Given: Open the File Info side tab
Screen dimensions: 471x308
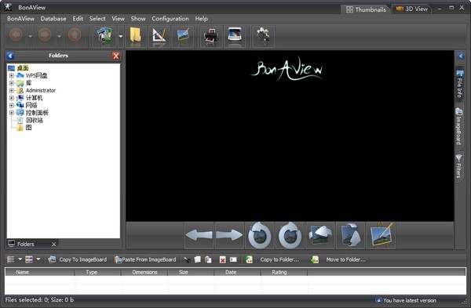Looking at the screenshot, I should pyautogui.click(x=459, y=84).
